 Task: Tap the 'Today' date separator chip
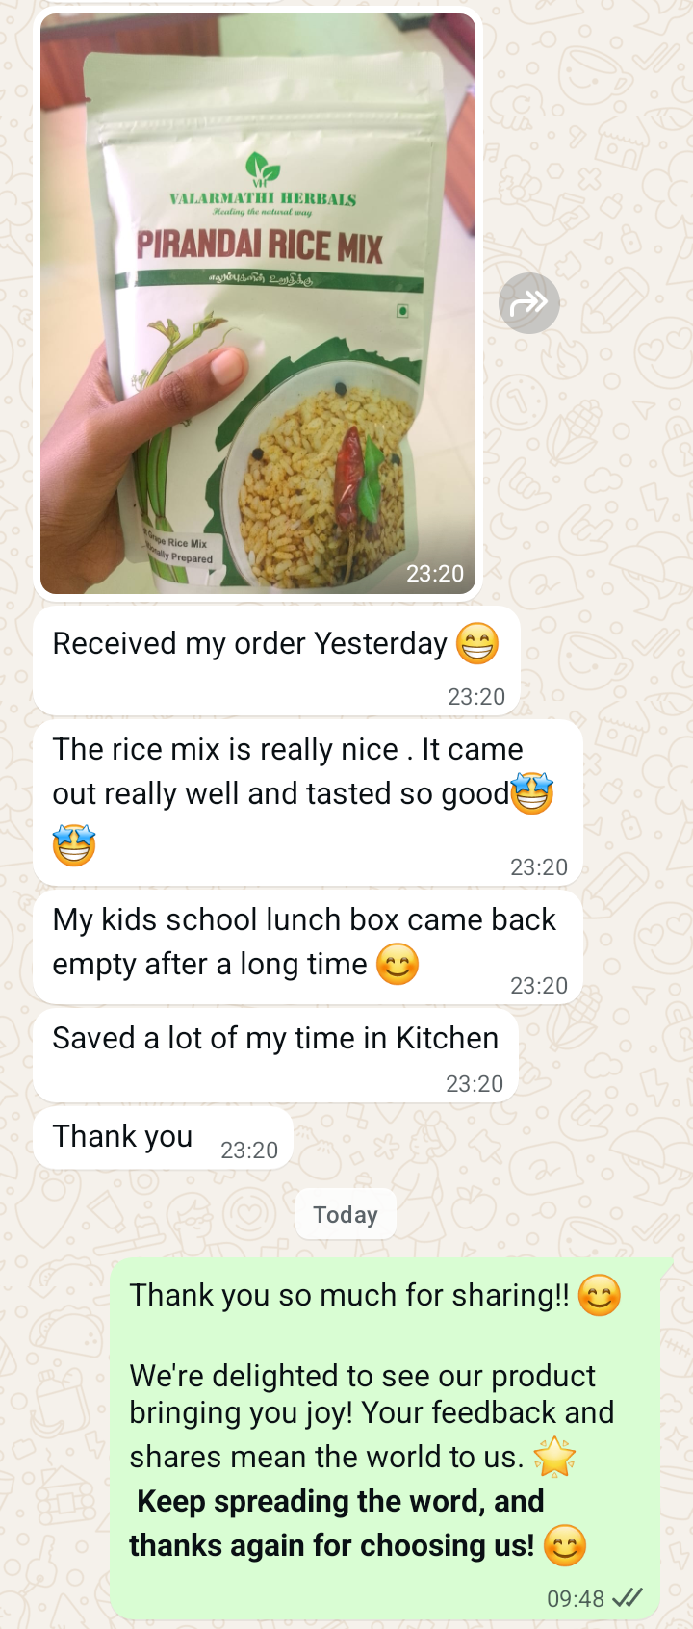click(x=346, y=1214)
